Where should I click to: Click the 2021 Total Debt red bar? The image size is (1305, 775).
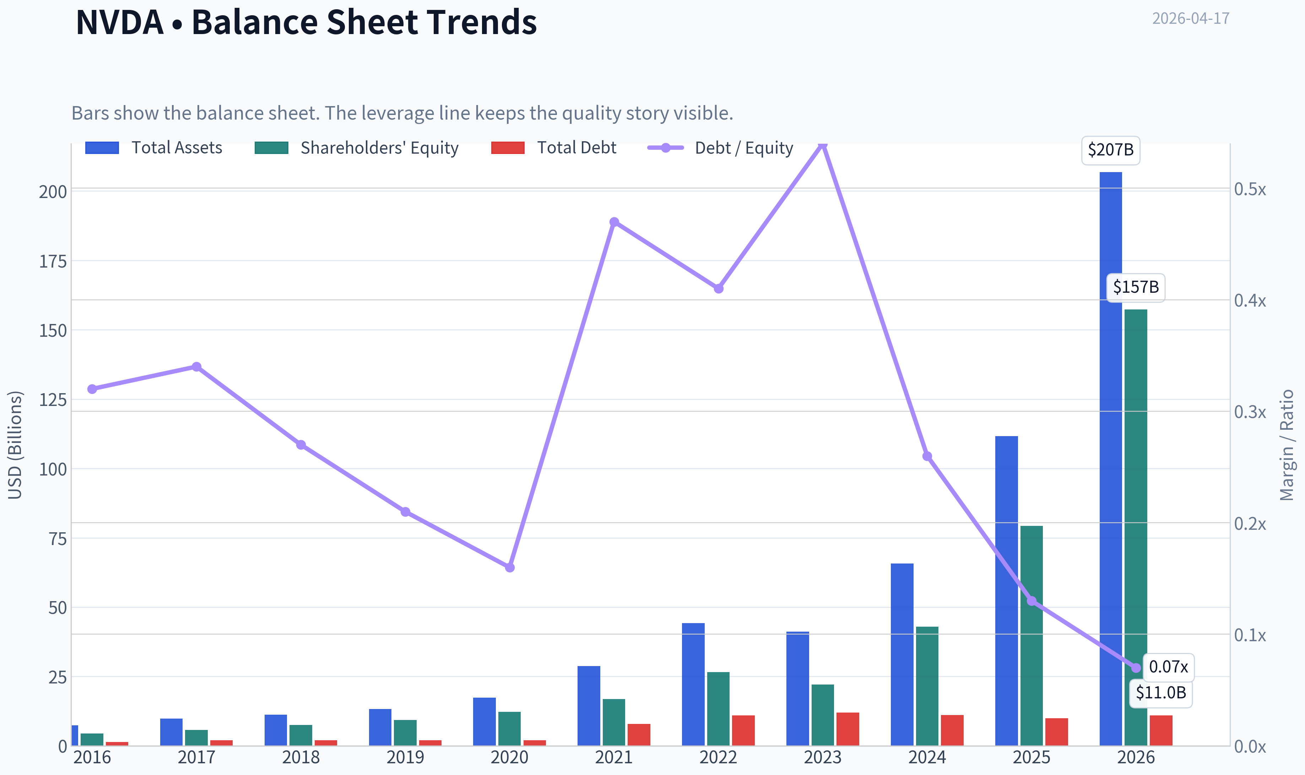[x=639, y=734]
